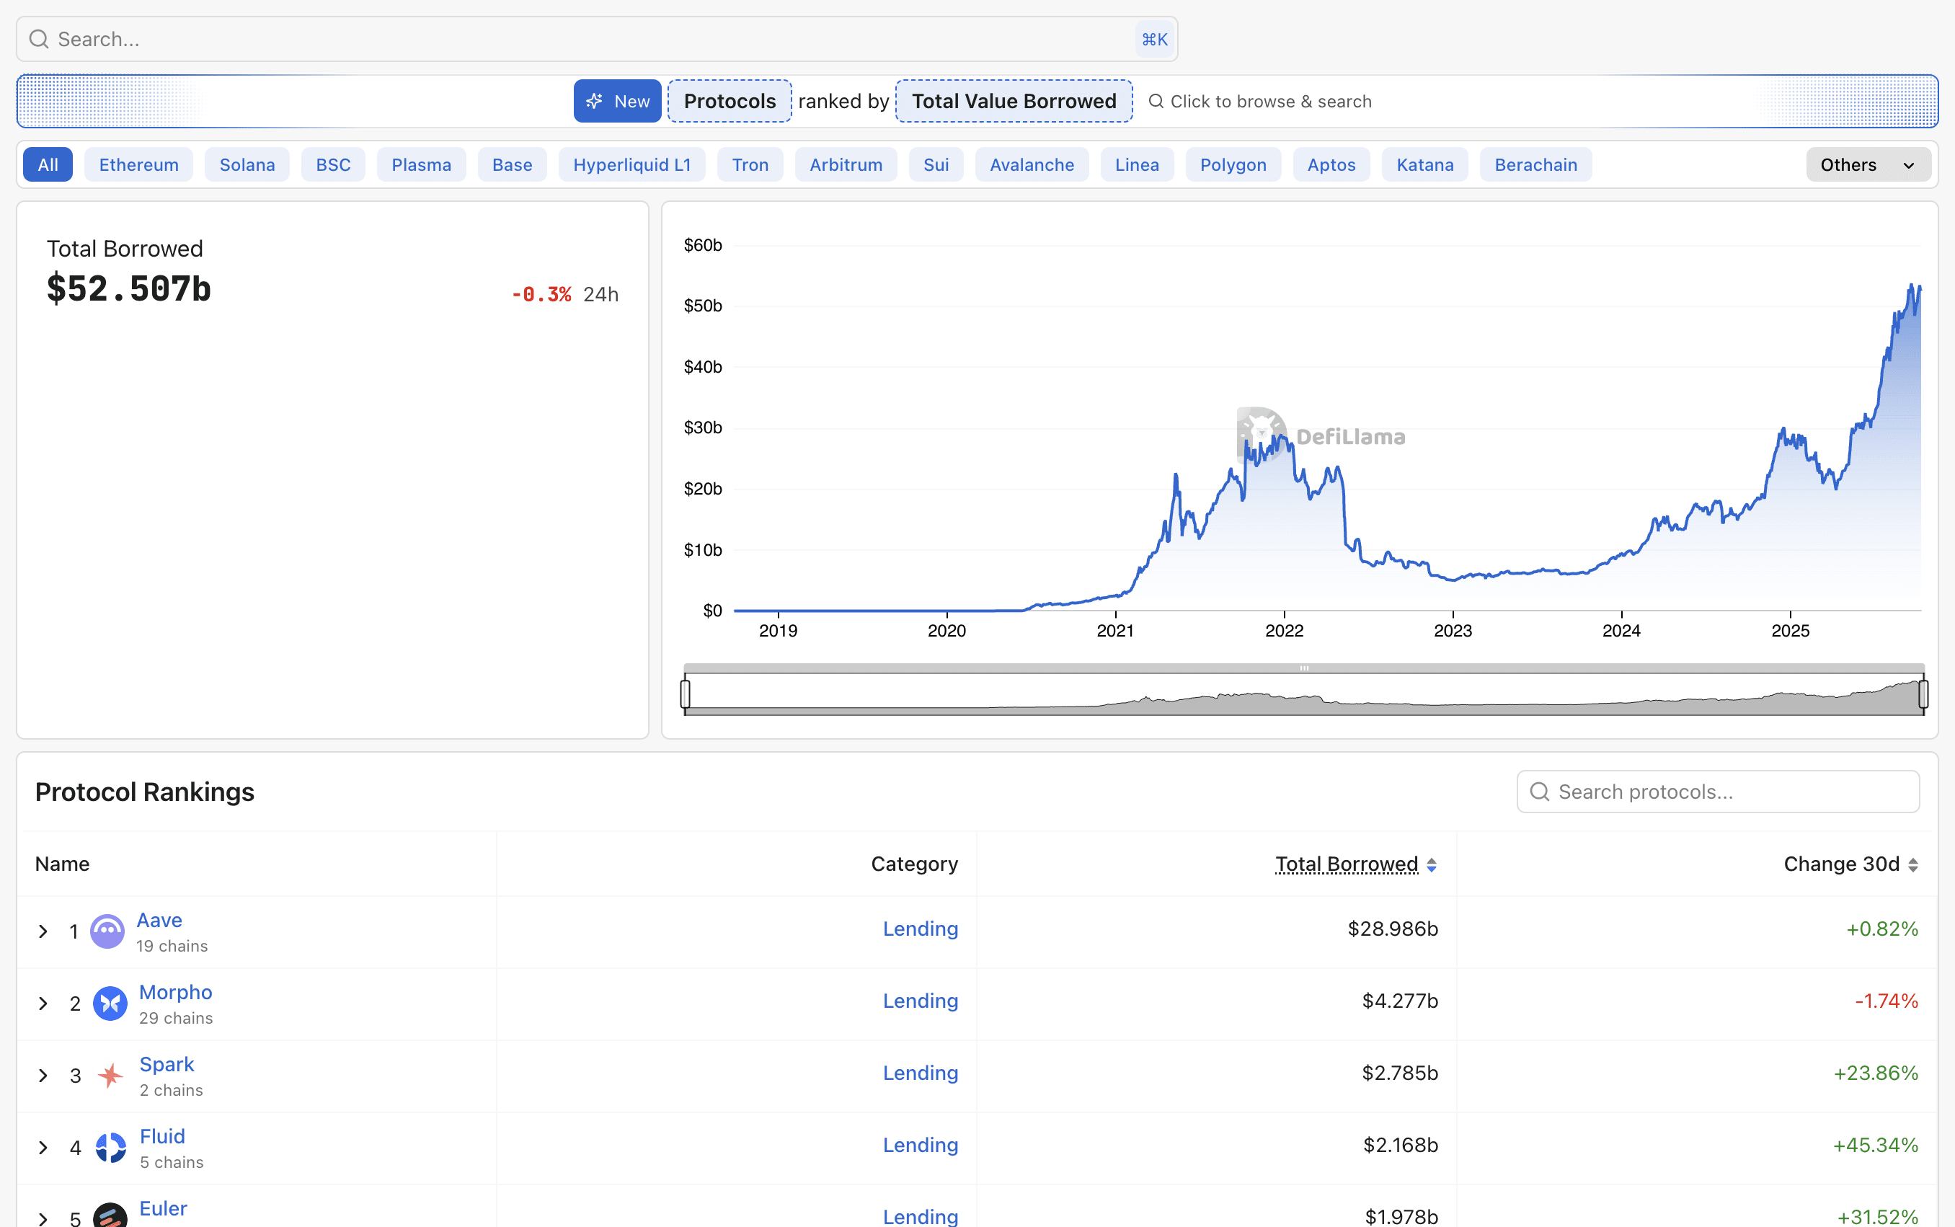Expand the Morpho row chevron

click(44, 1004)
